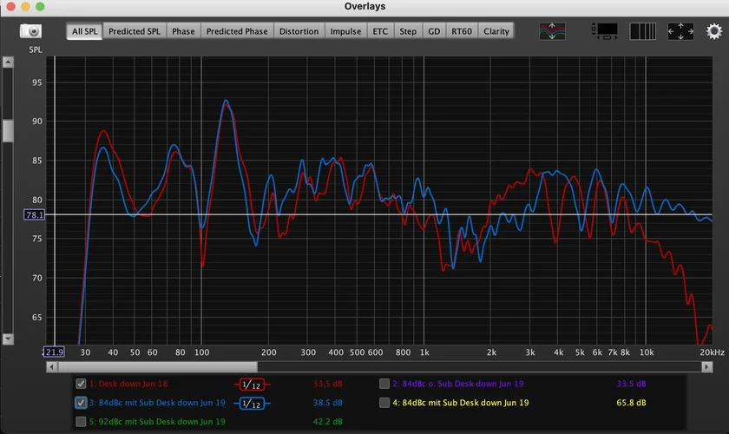Uncheck the '1: Desk down Jun 18' trace
The width and height of the screenshot is (729, 434).
[81, 383]
